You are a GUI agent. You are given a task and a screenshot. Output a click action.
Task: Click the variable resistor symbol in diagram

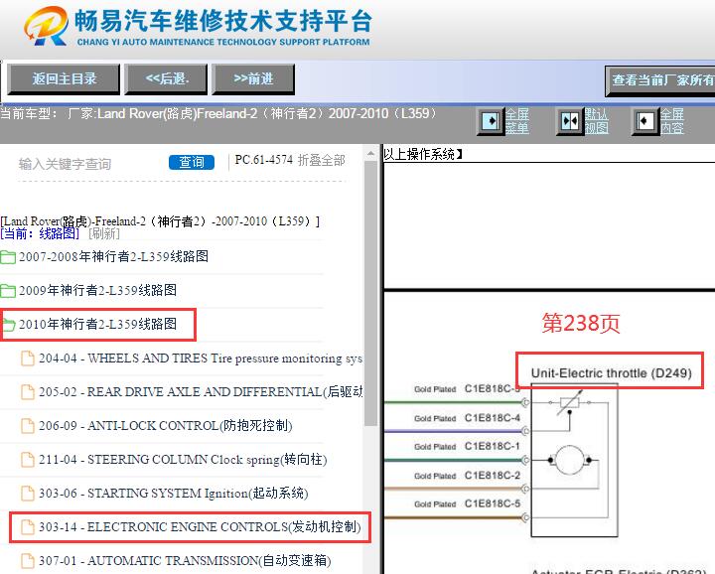(570, 402)
